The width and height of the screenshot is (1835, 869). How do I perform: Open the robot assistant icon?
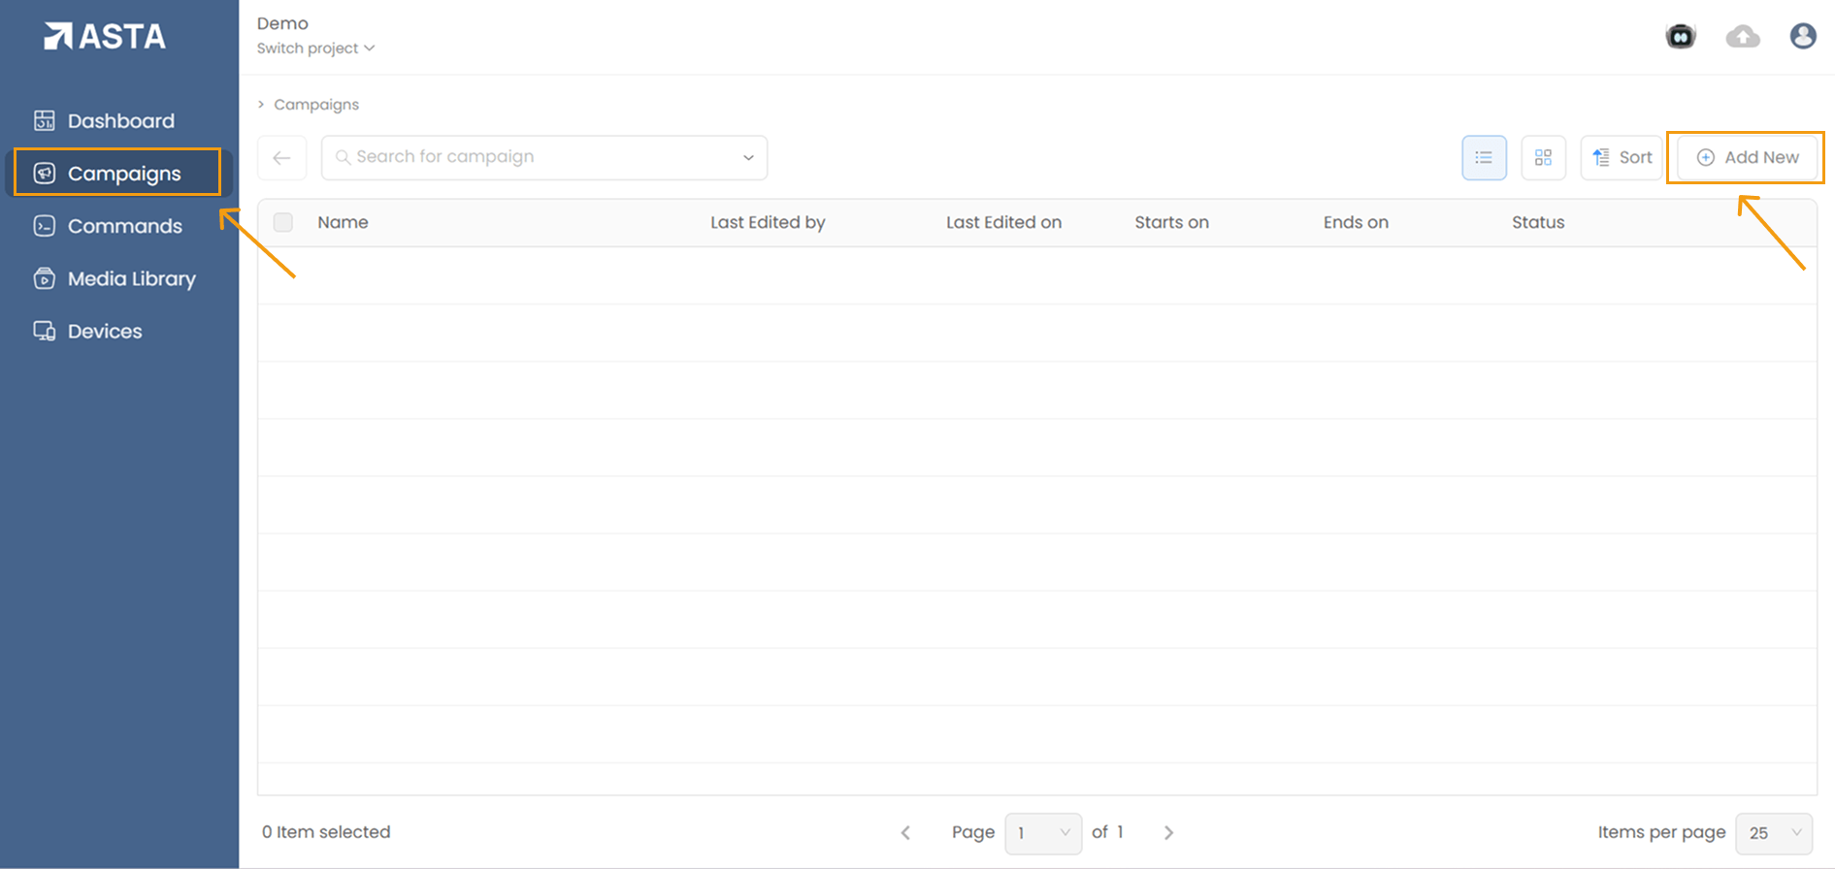(x=1680, y=37)
